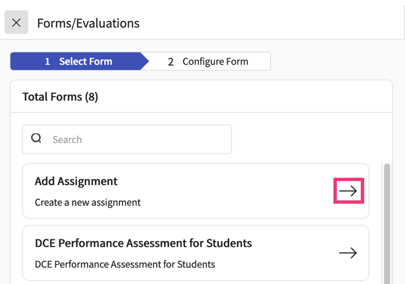Select the Add Assignment title
Image resolution: width=405 pixels, height=284 pixels.
point(76,181)
